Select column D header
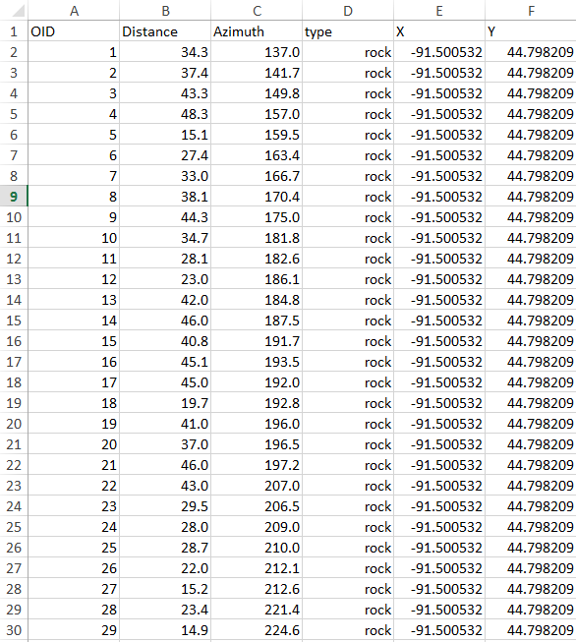 click(348, 11)
